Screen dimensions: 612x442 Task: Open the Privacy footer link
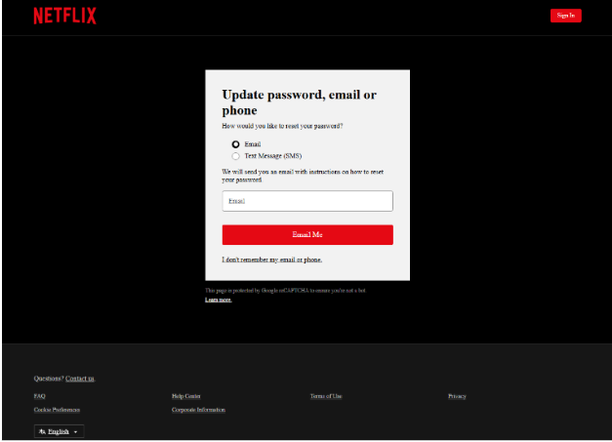click(x=457, y=396)
